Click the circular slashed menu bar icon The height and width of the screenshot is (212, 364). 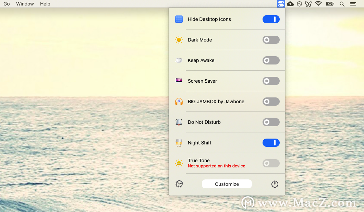point(300,4)
